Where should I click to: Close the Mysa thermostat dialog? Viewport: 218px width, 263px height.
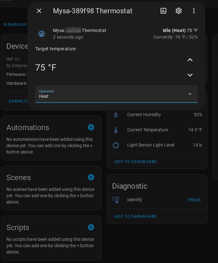click(x=39, y=11)
